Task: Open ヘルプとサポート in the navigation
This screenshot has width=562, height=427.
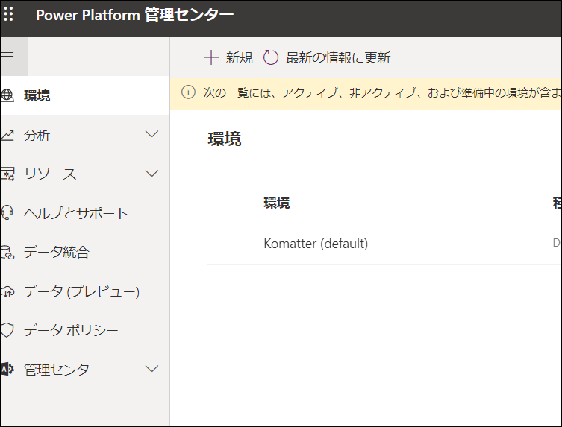Action: tap(85, 213)
